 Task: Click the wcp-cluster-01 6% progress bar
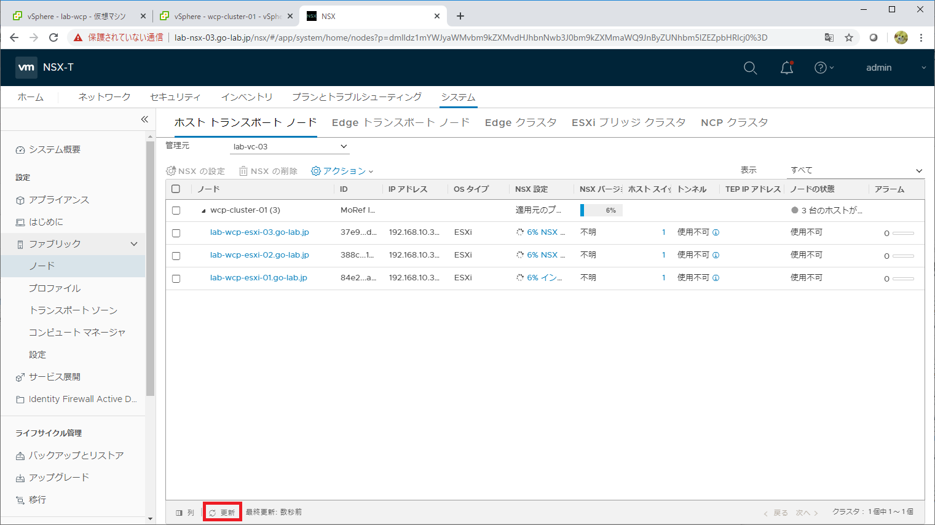[601, 210]
